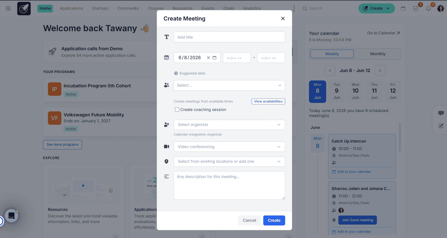Click the application calls rocket icon
This screenshot has height=238, width=447.
tap(52, 52)
